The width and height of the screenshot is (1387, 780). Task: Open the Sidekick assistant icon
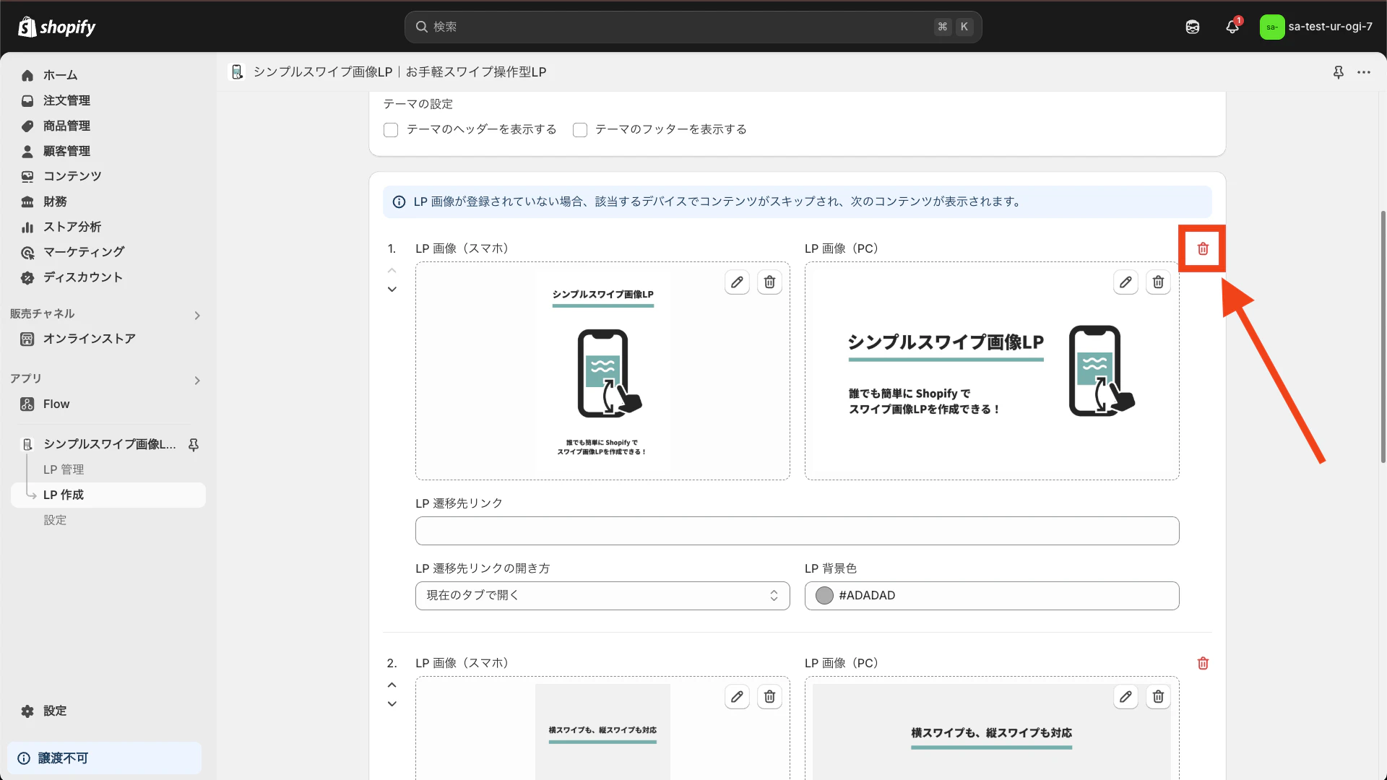click(1193, 27)
